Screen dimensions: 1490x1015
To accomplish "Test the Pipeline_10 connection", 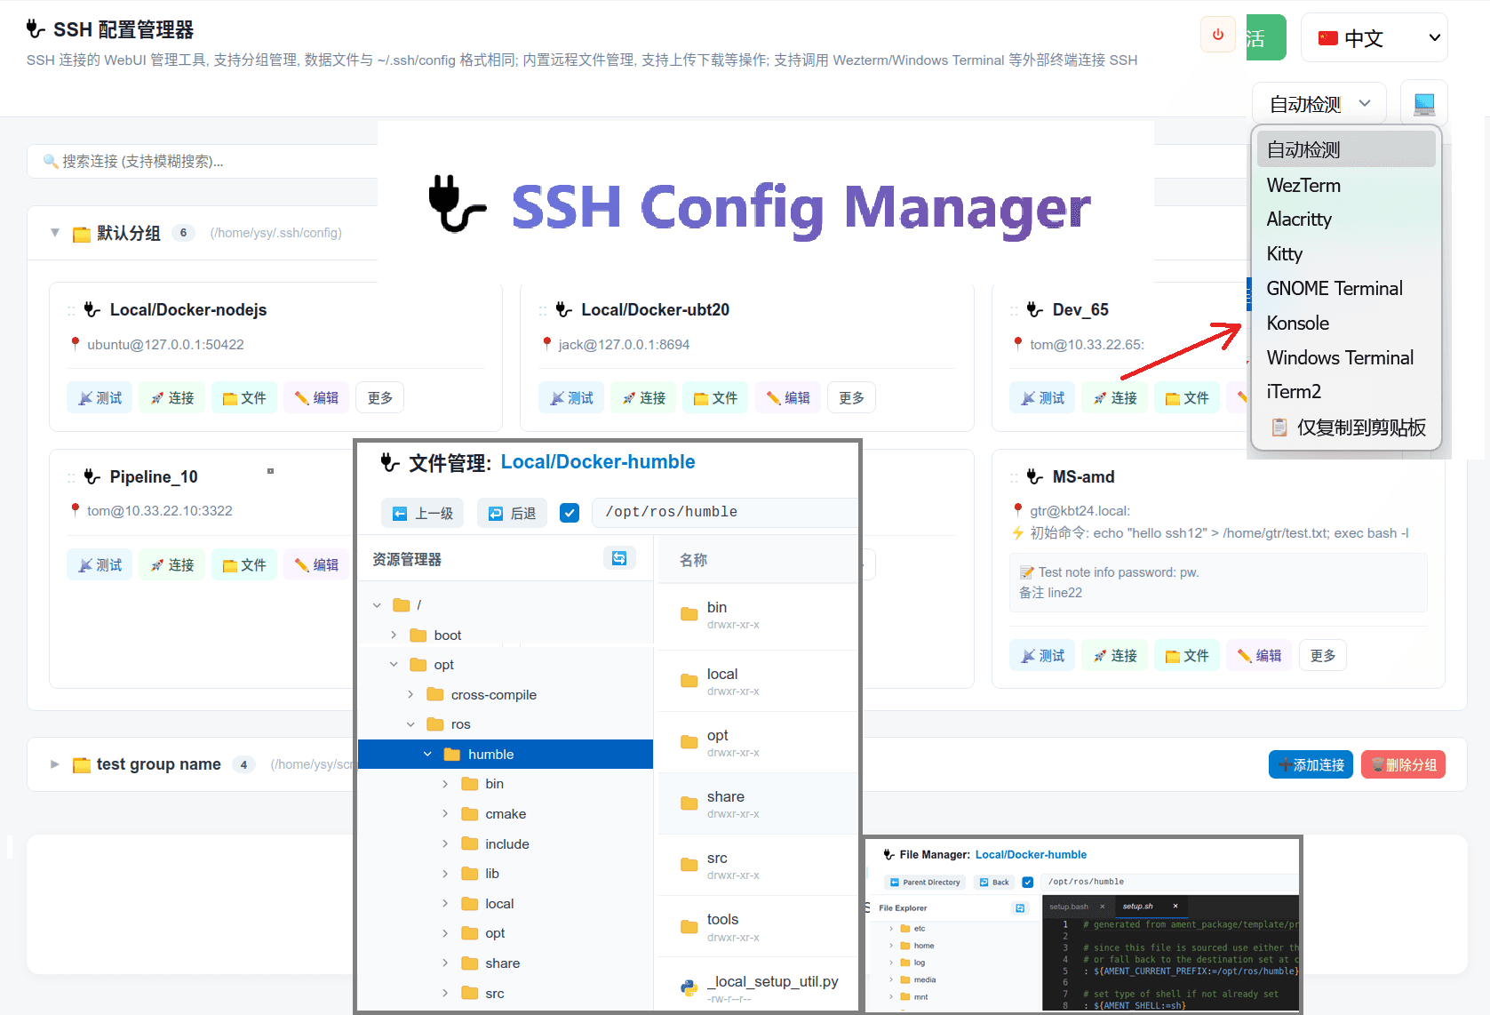I will [x=100, y=564].
